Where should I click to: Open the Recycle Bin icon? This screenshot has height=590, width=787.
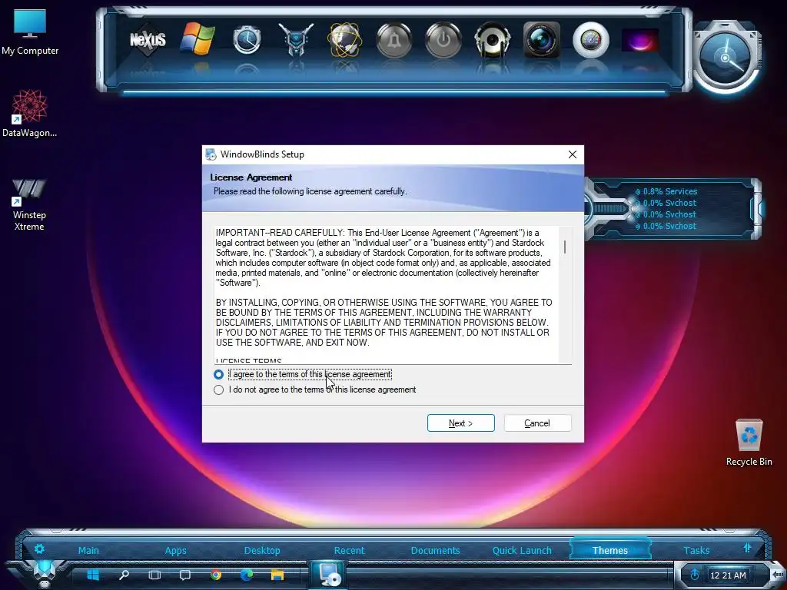(x=749, y=442)
